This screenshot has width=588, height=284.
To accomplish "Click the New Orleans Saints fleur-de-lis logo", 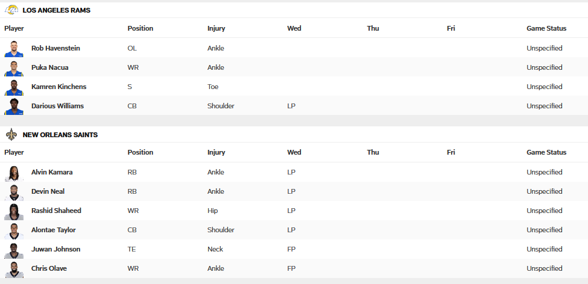I will [11, 135].
